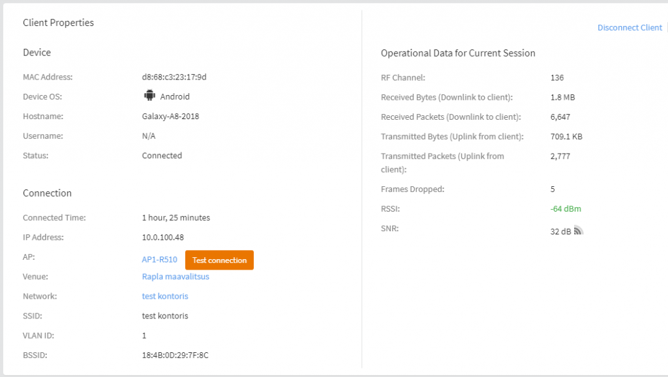Click the green -64 dBm RSSI value
The width and height of the screenshot is (668, 377).
pyautogui.click(x=566, y=209)
